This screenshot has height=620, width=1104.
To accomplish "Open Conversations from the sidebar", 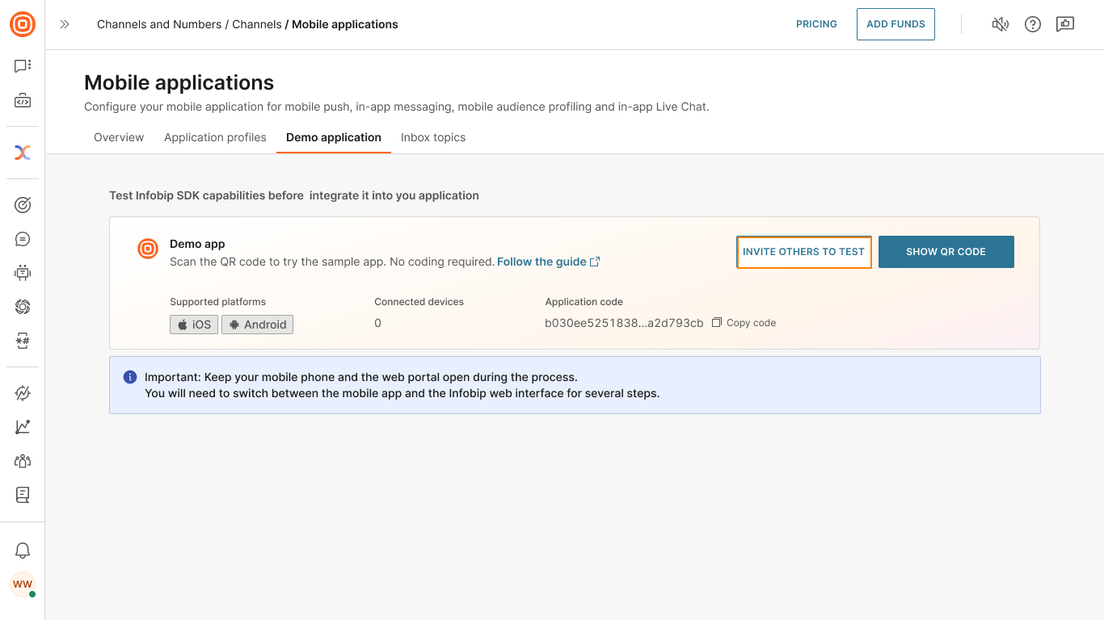I will pyautogui.click(x=23, y=238).
